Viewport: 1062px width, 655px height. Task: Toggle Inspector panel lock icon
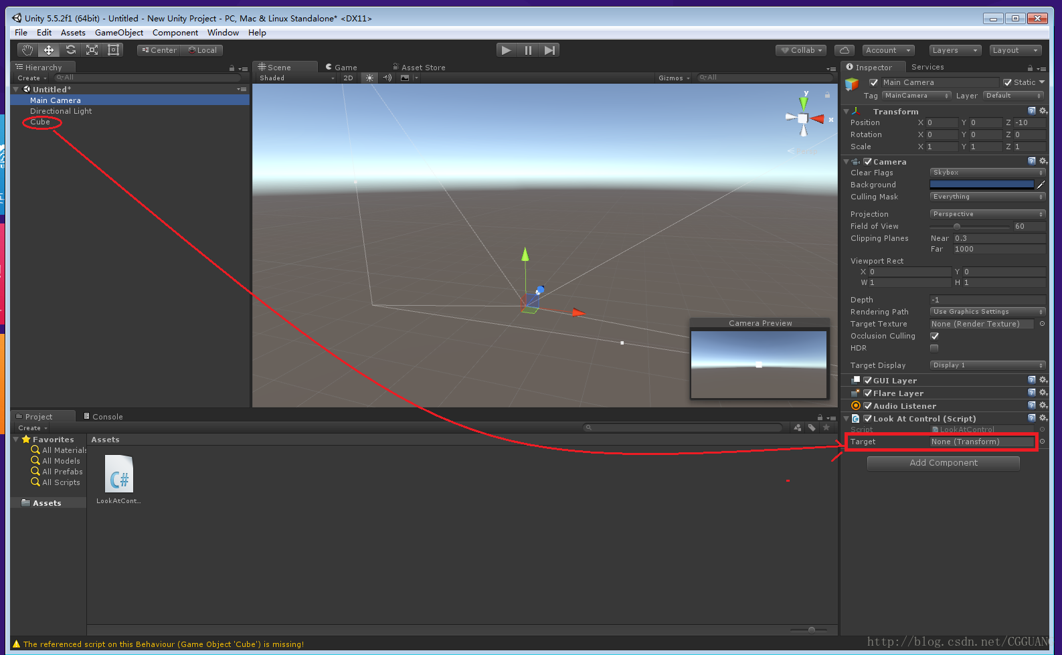pos(1030,68)
